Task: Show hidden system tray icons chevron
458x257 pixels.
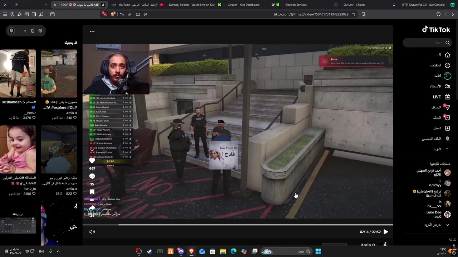Action: point(58,251)
